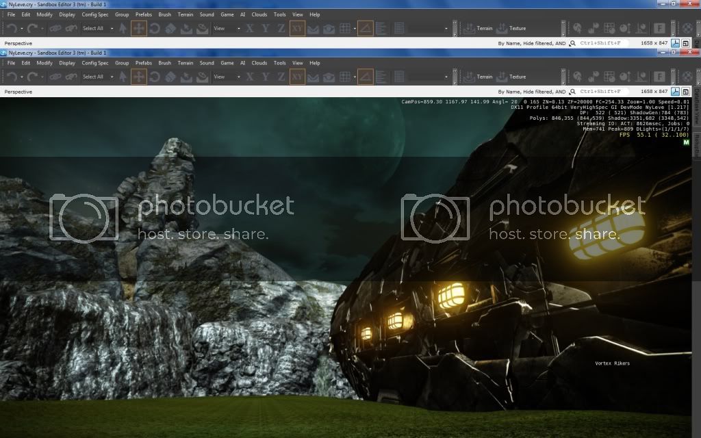Open the Undo history dropdown arrow in lower toolbar
This screenshot has width=701, height=438.
[21, 77]
